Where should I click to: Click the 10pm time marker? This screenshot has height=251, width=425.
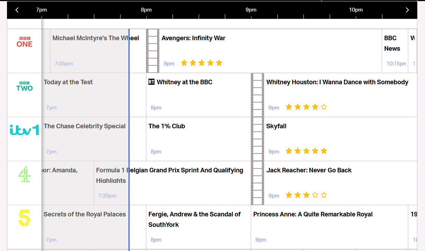tap(356, 10)
